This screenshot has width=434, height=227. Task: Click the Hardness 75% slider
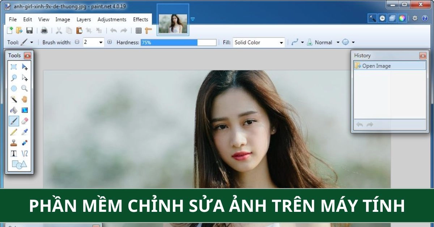(x=178, y=42)
